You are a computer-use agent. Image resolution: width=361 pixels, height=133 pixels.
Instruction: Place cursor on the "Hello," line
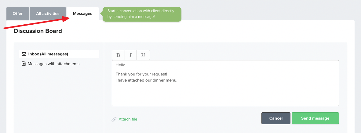(x=121, y=65)
